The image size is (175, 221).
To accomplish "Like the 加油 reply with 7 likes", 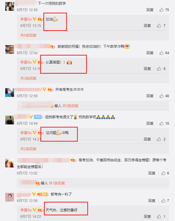I will 159,25.
